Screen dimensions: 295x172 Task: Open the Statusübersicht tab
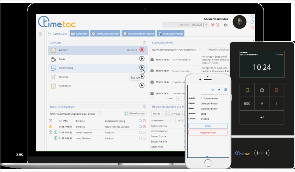point(170,34)
